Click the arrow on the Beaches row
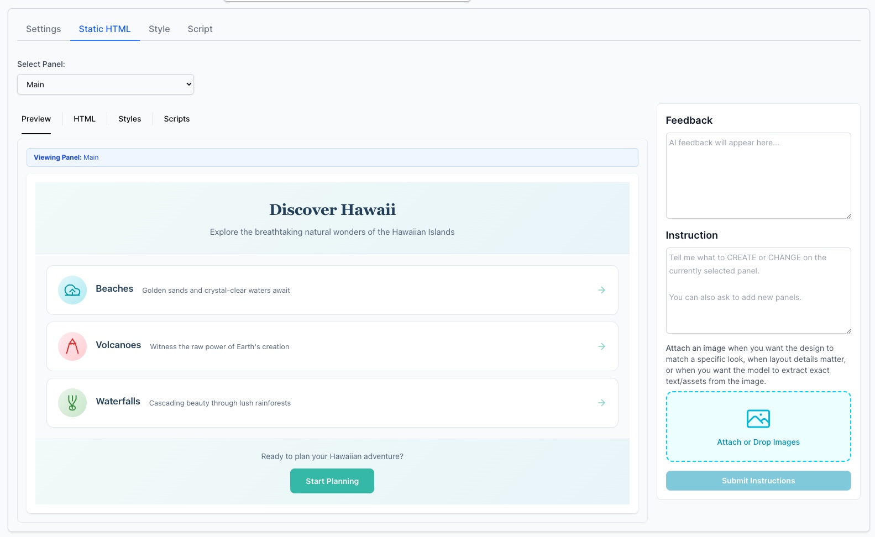The image size is (875, 537). [x=601, y=290]
